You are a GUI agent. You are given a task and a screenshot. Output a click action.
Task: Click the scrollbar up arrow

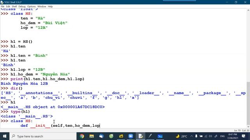(248, 10)
